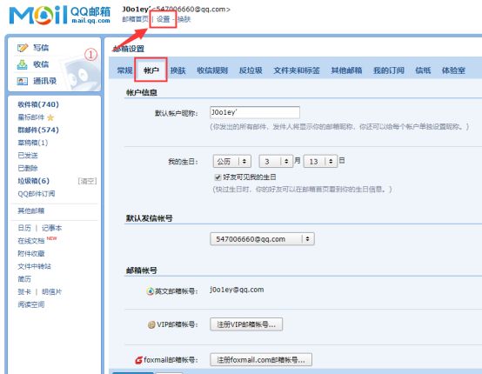Click the [清空] link beside 垃圾箱
Viewport: 482px width, 374px height.
coord(87,181)
